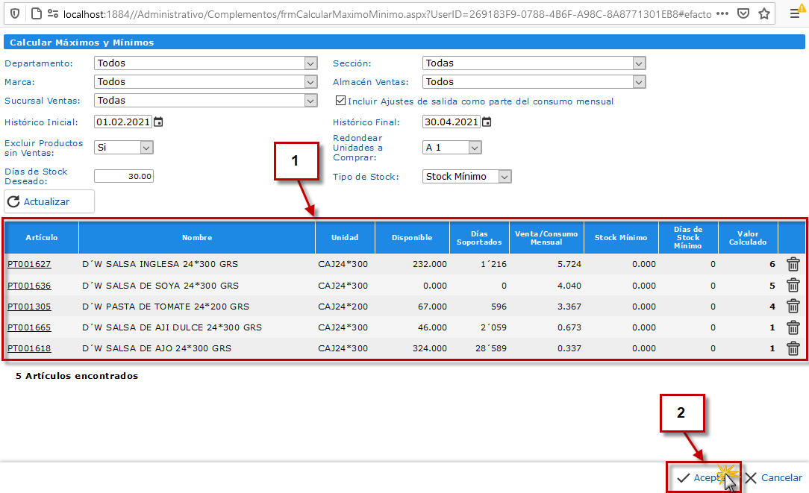Click trash icon for PT001636 row

click(793, 285)
